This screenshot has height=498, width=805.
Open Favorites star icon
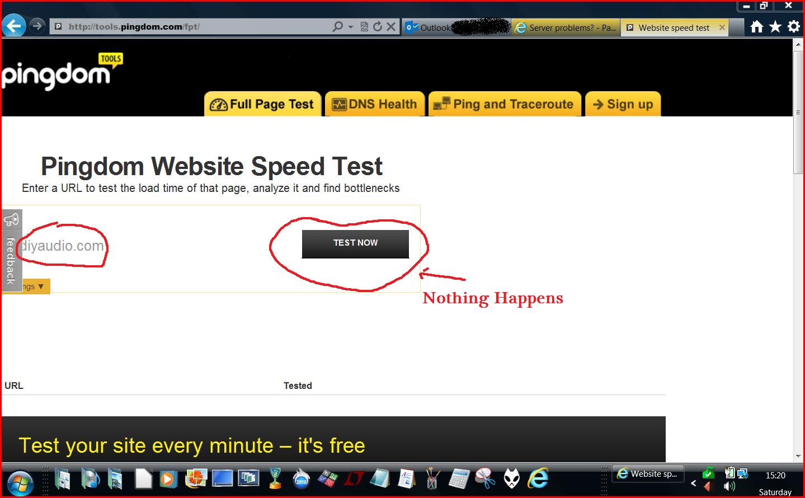pos(775,26)
